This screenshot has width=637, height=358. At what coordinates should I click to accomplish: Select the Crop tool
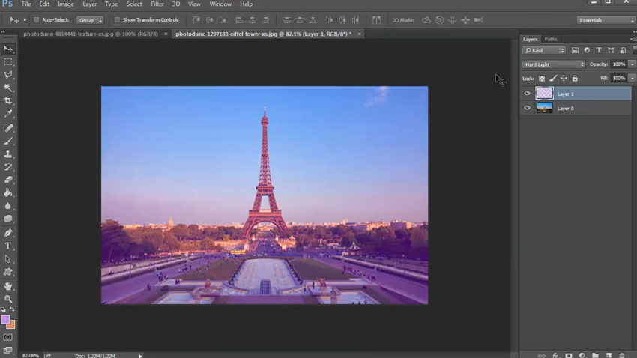click(x=8, y=100)
